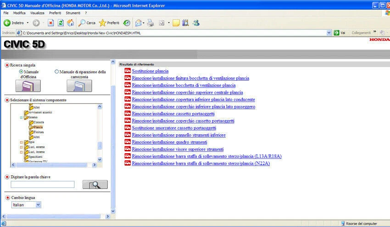Click the Research books toolbar icon
390x227 pixels.
(185, 23)
